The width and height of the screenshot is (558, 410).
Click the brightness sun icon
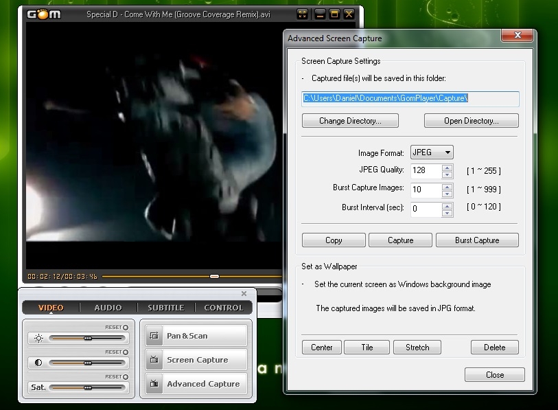tap(38, 338)
